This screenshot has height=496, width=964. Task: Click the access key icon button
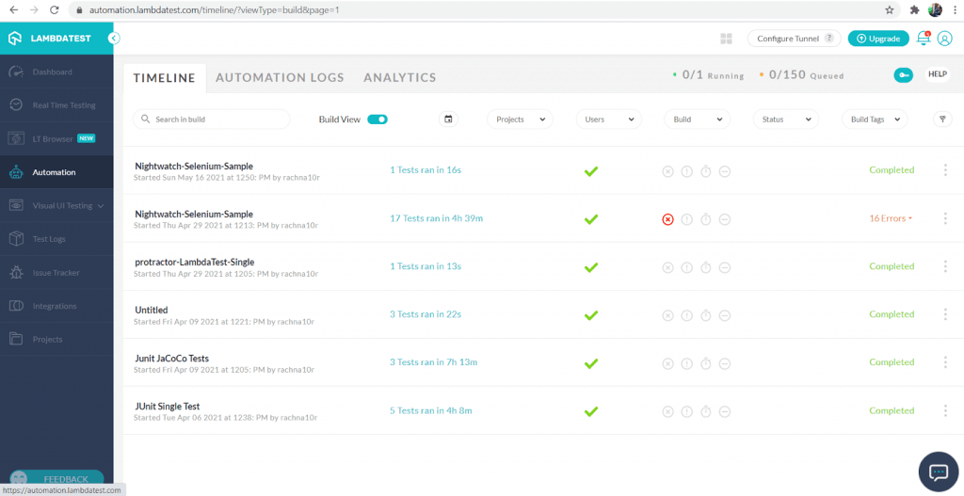903,75
